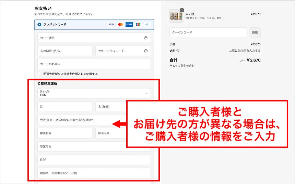Screen dimensions: 295x184
Task: Click the lock icon in card number field
Action: [146, 38]
